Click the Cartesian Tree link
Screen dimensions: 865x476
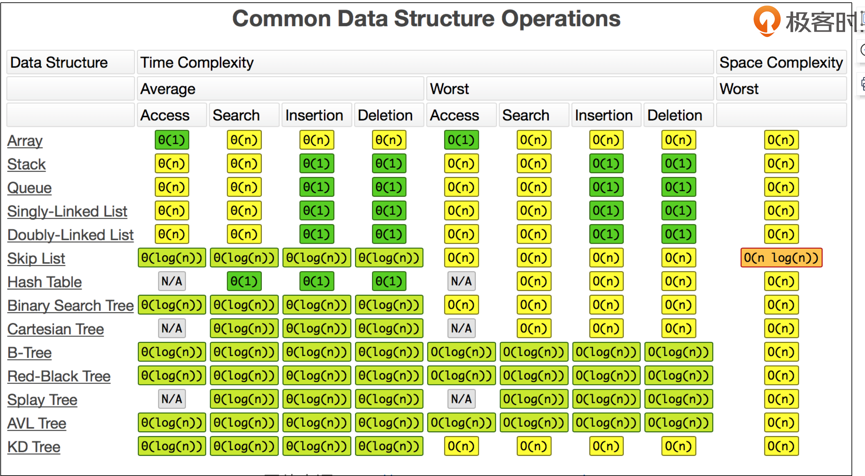pyautogui.click(x=56, y=329)
